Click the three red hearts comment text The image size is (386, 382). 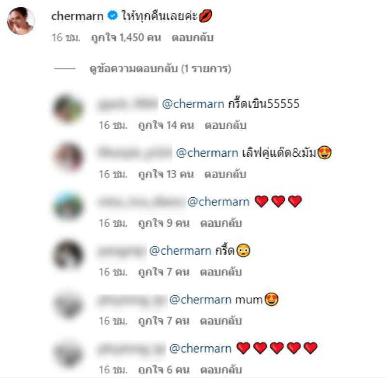point(278,201)
